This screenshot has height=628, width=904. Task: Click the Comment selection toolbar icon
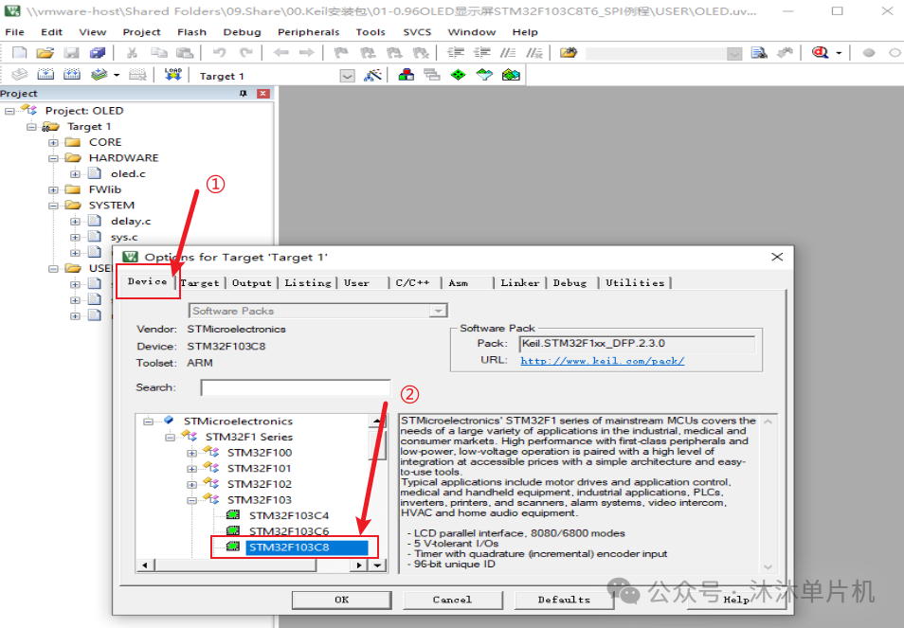[508, 53]
